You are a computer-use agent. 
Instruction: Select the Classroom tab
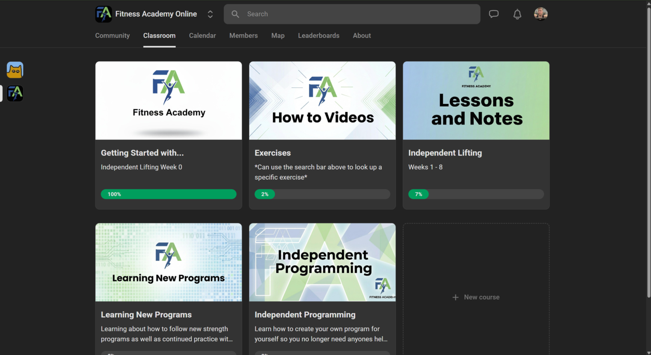coord(159,36)
